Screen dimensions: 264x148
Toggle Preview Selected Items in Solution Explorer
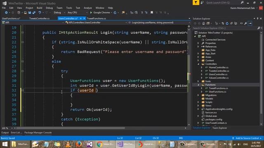point(250,23)
